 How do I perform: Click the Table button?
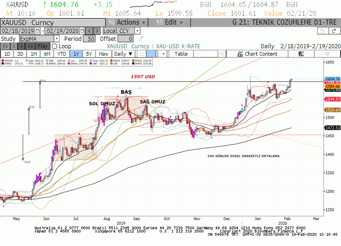click(181, 54)
